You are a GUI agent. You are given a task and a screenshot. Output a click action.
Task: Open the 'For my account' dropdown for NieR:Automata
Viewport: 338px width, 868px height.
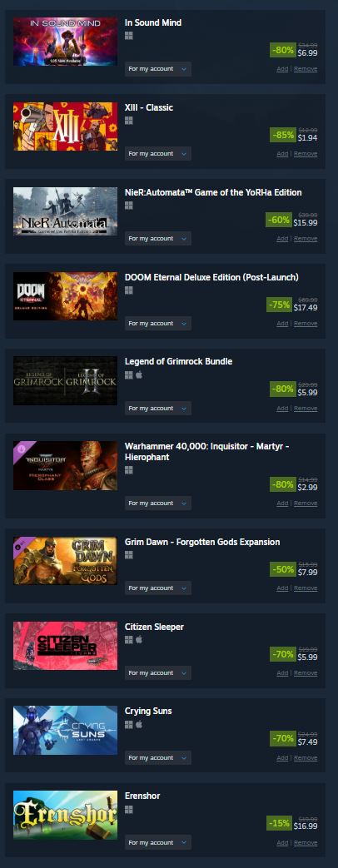click(158, 239)
